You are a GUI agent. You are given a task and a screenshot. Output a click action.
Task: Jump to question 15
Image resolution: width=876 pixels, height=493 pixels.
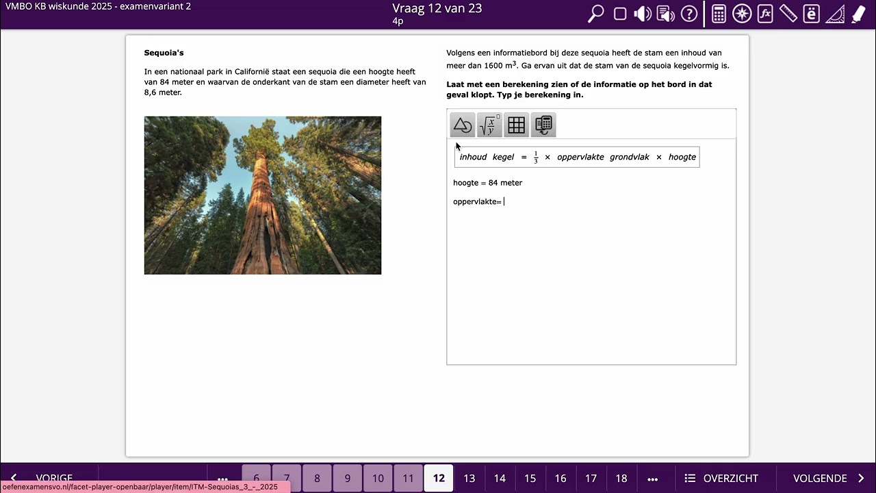point(530,478)
